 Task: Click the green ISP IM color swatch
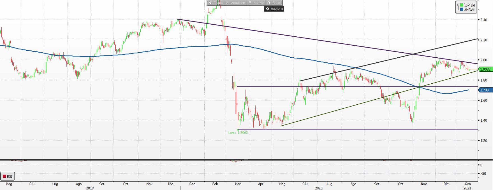[x=461, y=5]
